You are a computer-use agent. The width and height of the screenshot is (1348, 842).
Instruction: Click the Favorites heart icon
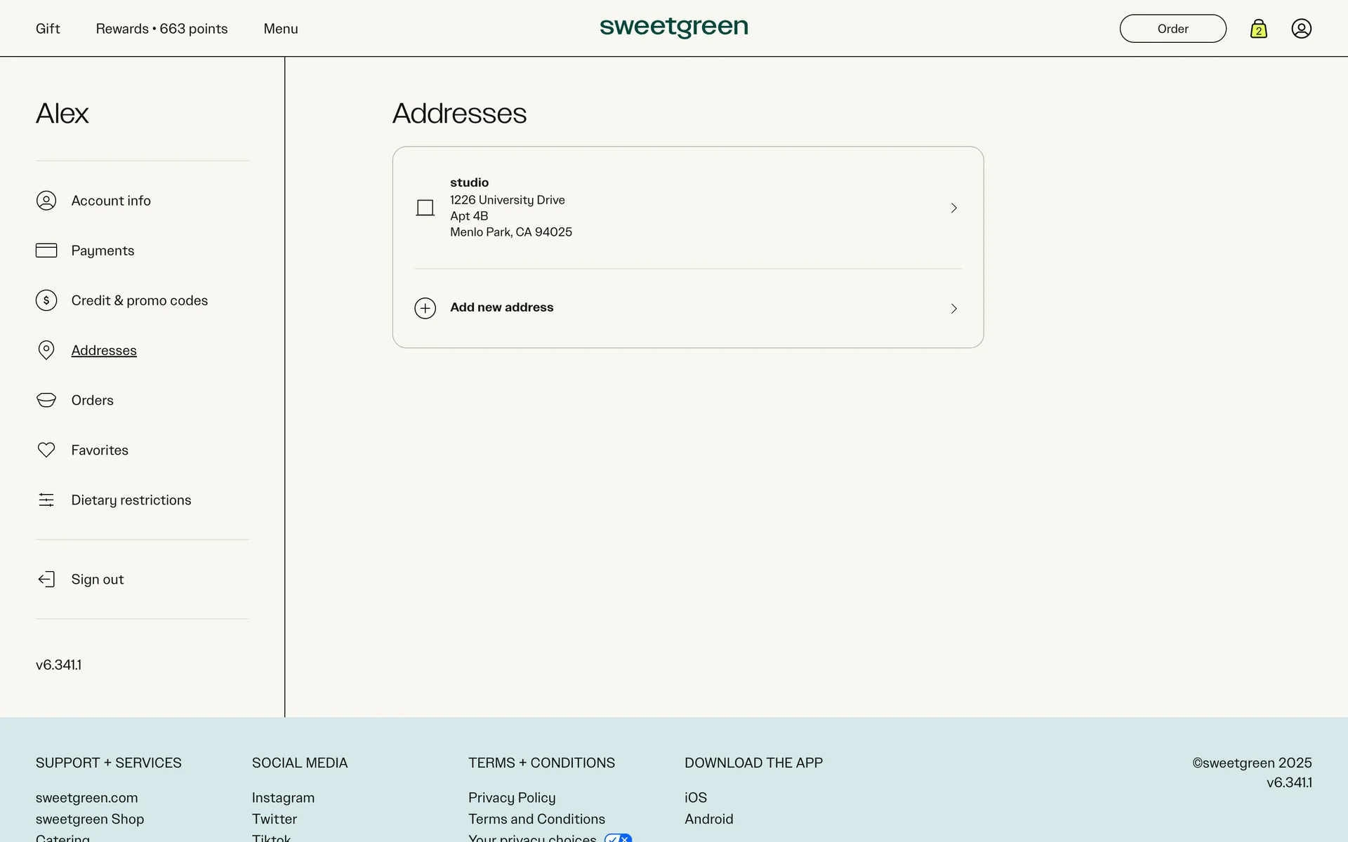46,450
